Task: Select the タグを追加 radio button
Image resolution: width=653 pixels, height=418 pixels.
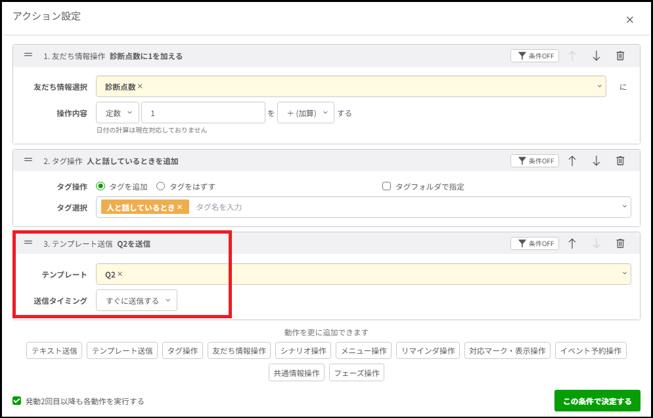Action: [100, 186]
